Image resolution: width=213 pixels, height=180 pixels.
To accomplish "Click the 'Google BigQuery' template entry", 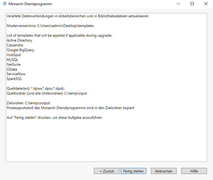I will coord(20,50).
